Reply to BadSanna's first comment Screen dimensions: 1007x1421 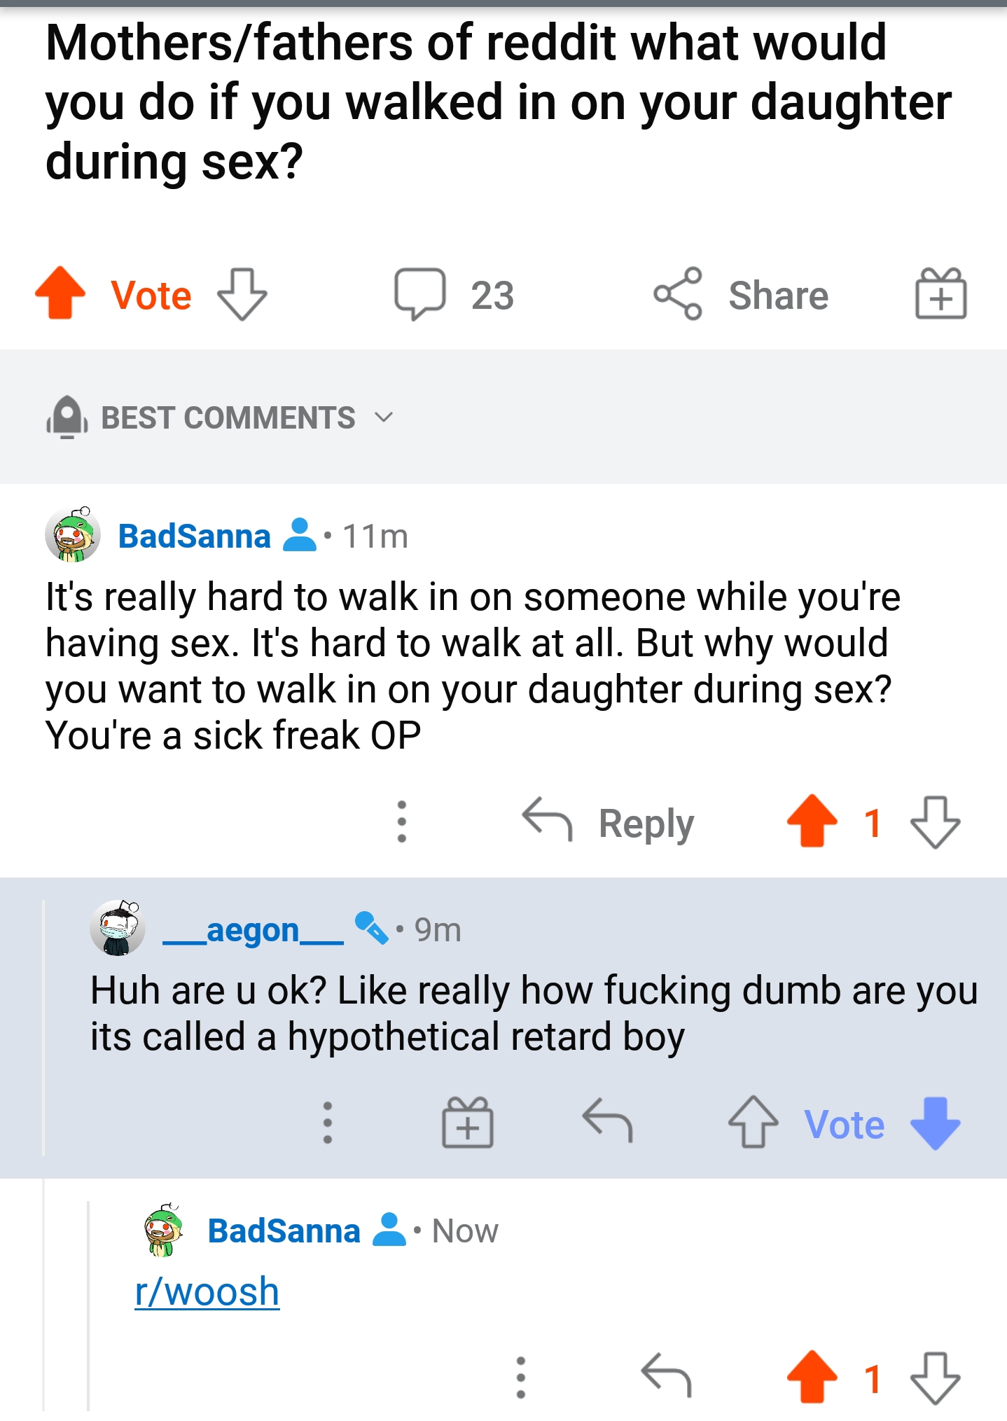(608, 822)
